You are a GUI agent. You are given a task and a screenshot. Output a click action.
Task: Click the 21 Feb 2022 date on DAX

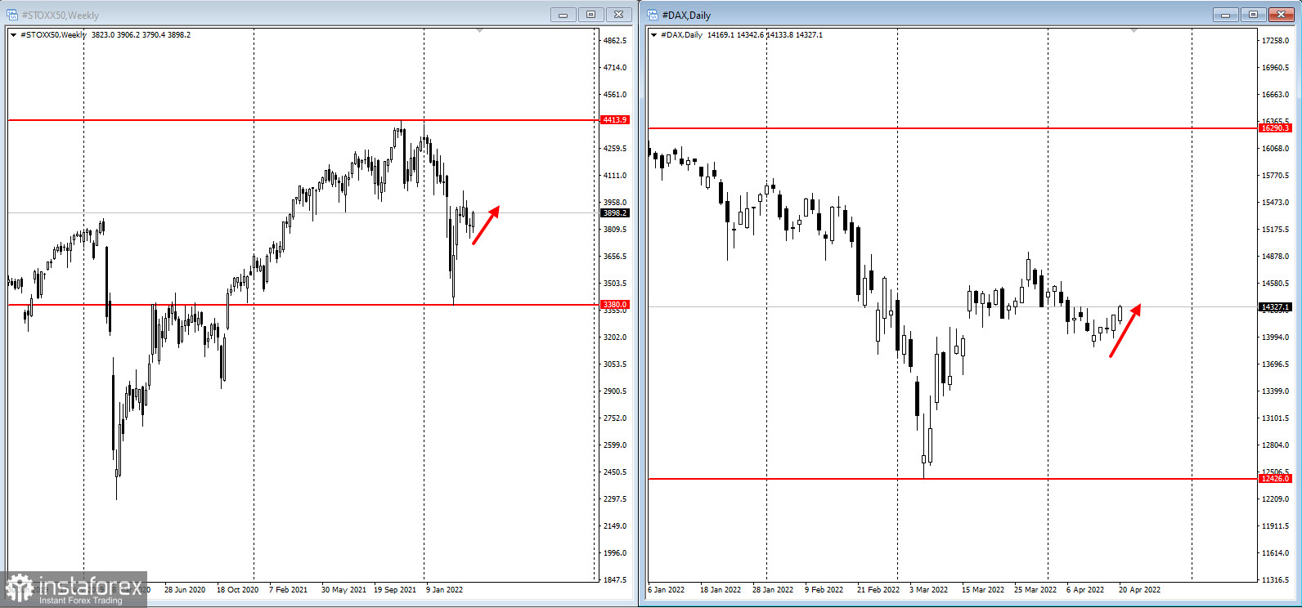tap(878, 590)
